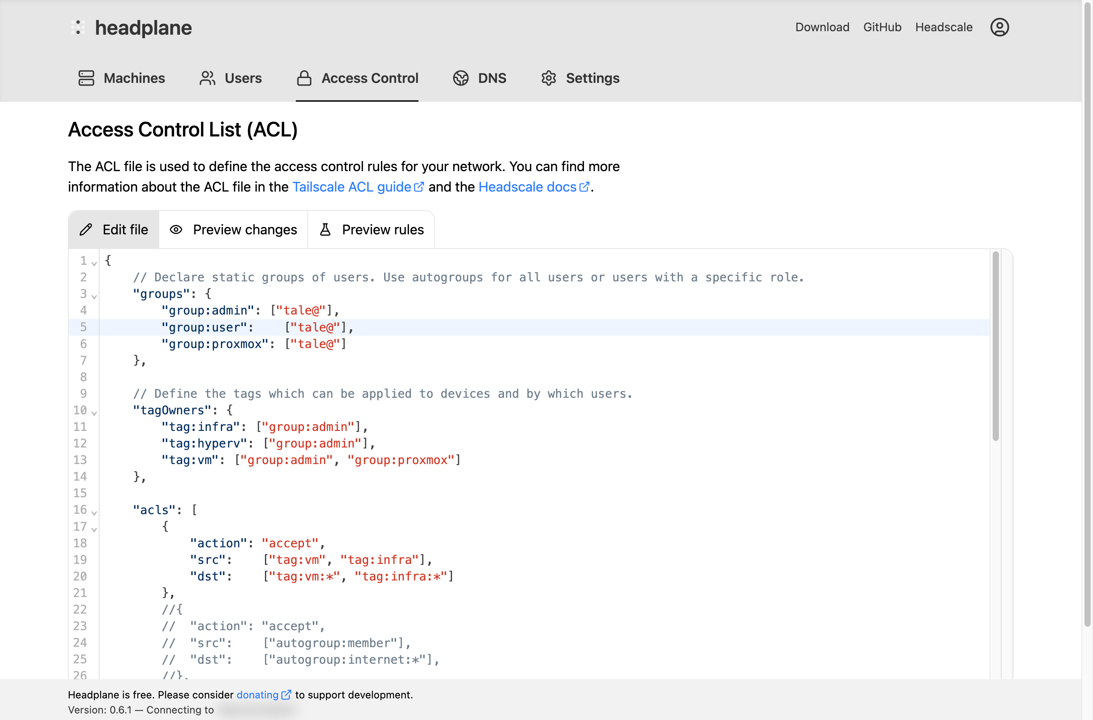Image resolution: width=1093 pixels, height=720 pixels.
Task: Collapse the fold arrow on line 1
Action: (x=94, y=263)
